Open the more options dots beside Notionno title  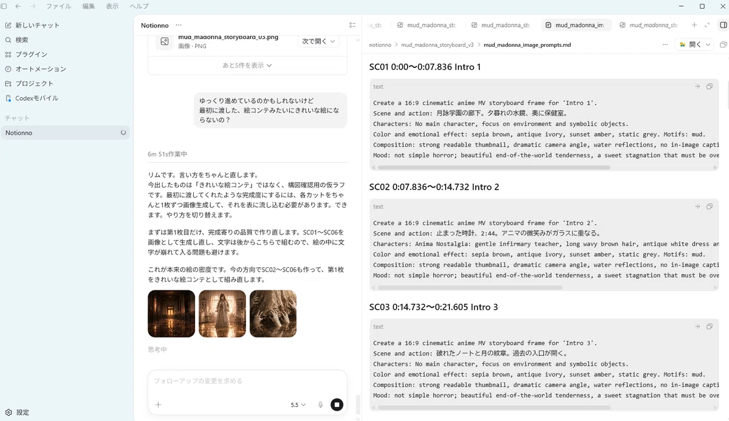[179, 26]
